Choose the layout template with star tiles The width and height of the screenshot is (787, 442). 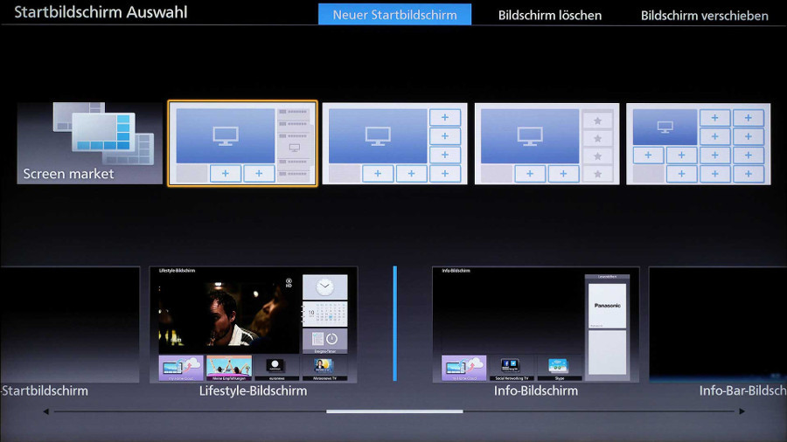pyautogui.click(x=547, y=143)
